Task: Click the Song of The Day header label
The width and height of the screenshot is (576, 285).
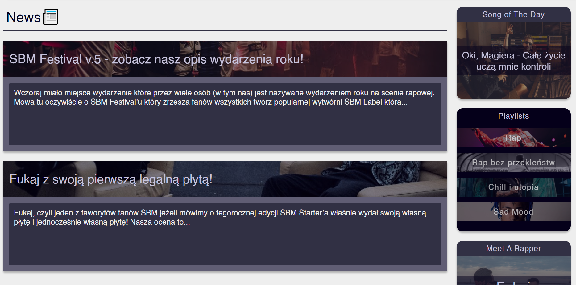Action: (513, 14)
